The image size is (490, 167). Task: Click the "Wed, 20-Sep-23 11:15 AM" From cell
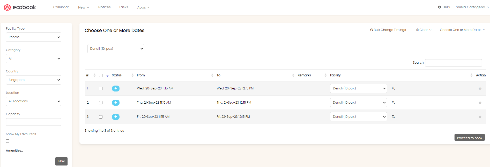click(x=155, y=88)
